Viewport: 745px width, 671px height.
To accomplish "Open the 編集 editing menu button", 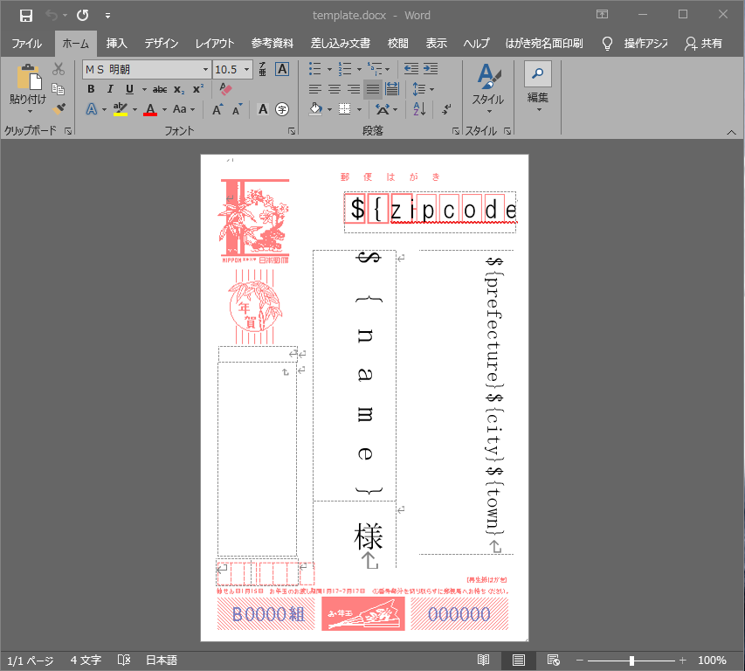I will coord(538,87).
